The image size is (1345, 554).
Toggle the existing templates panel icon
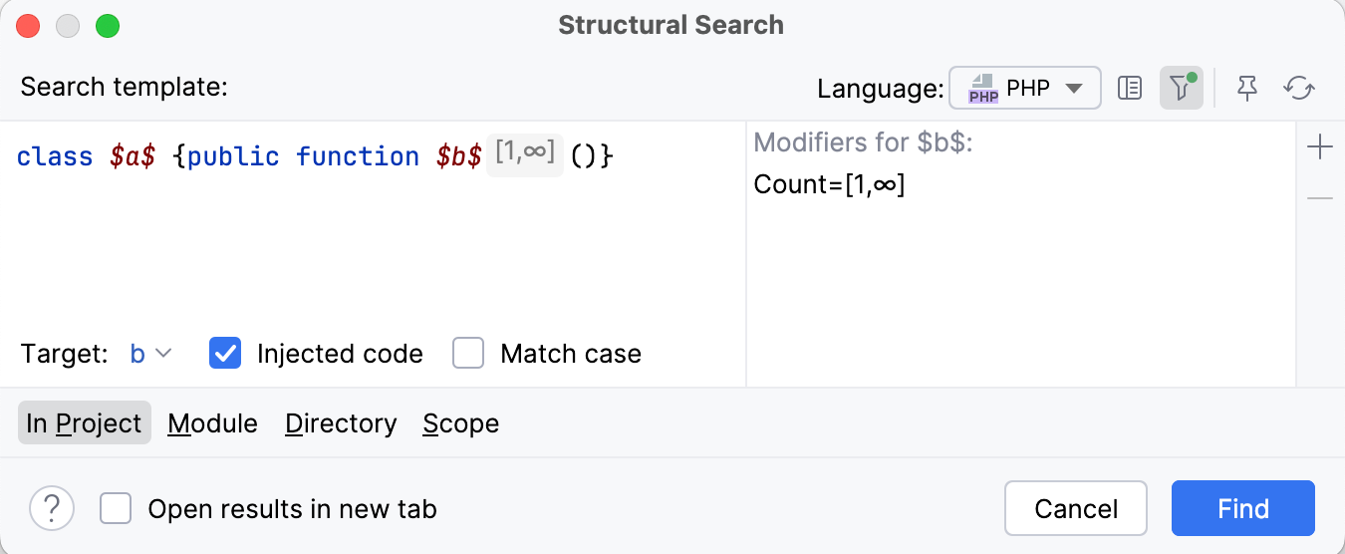click(1129, 89)
